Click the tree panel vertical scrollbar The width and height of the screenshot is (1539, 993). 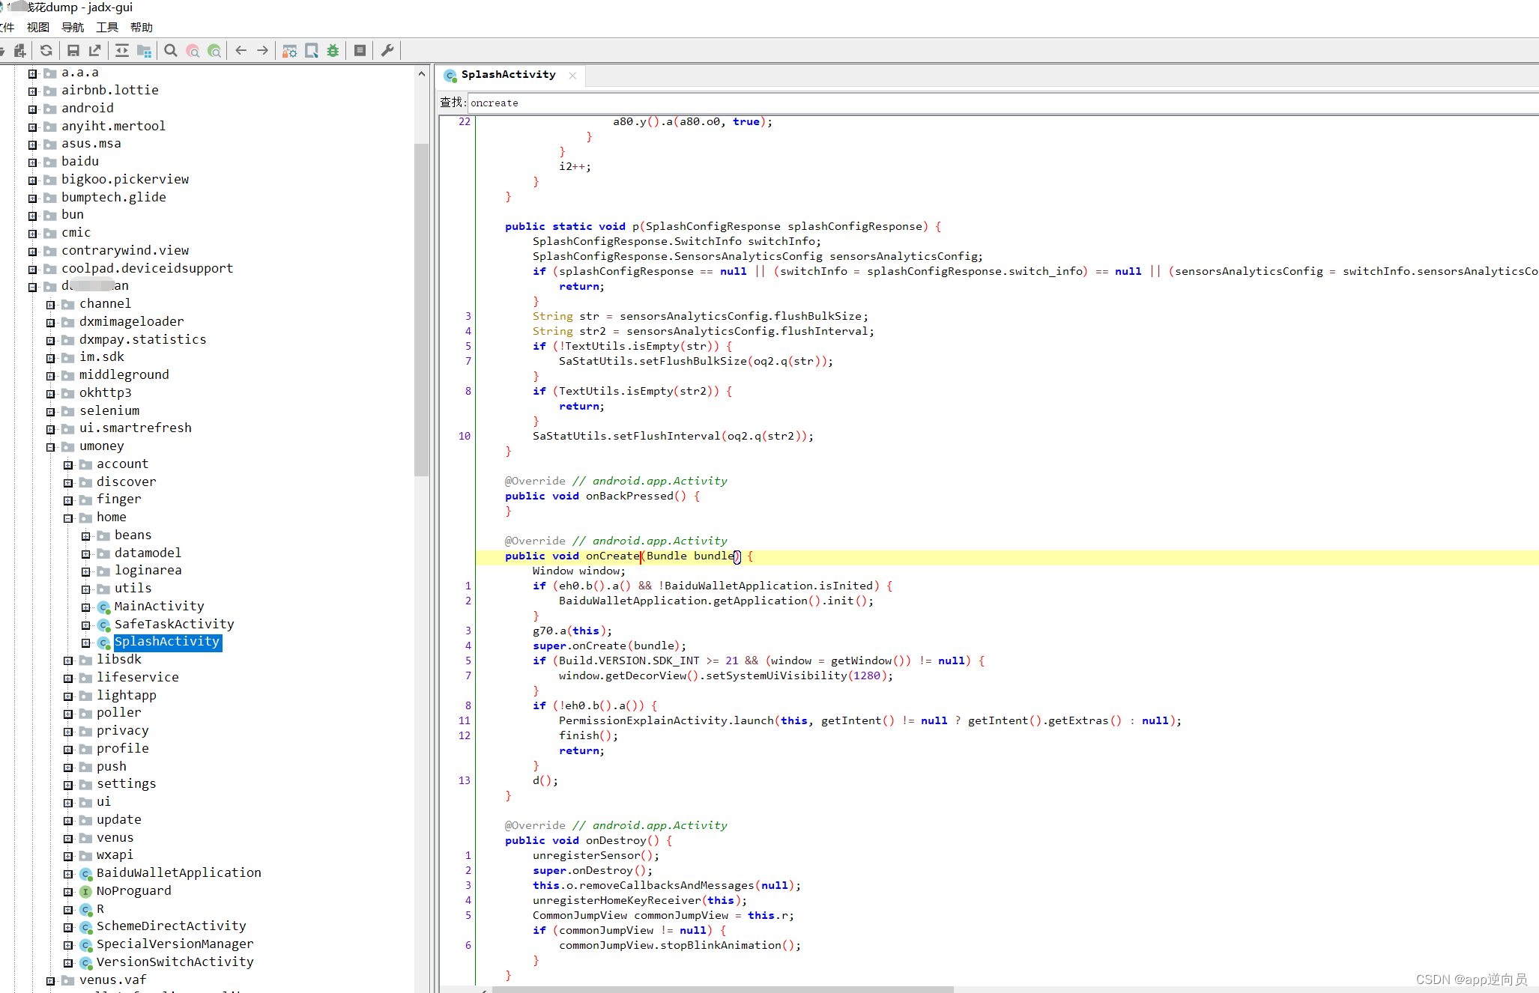click(x=421, y=310)
